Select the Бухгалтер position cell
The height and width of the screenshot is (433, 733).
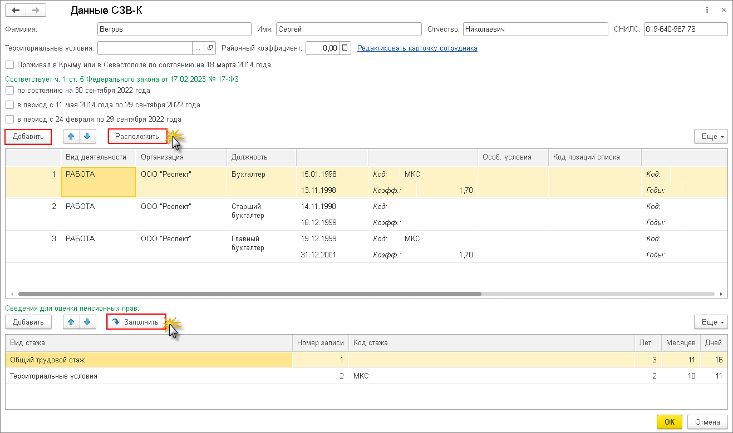tap(262, 182)
